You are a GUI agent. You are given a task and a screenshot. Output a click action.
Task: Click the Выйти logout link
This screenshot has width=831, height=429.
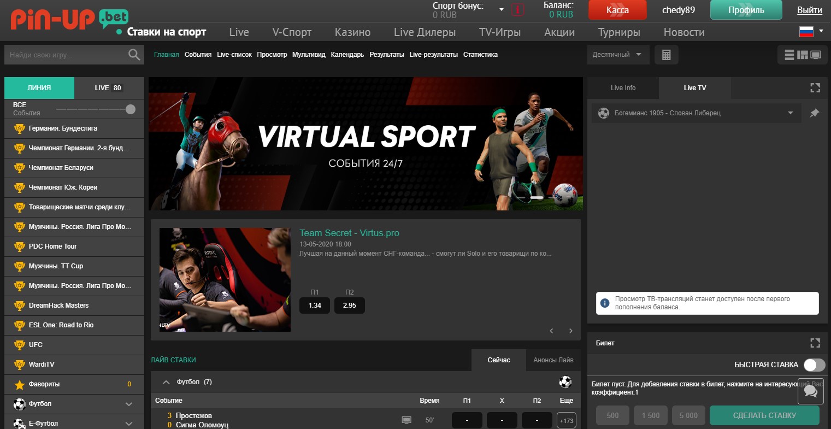click(810, 10)
